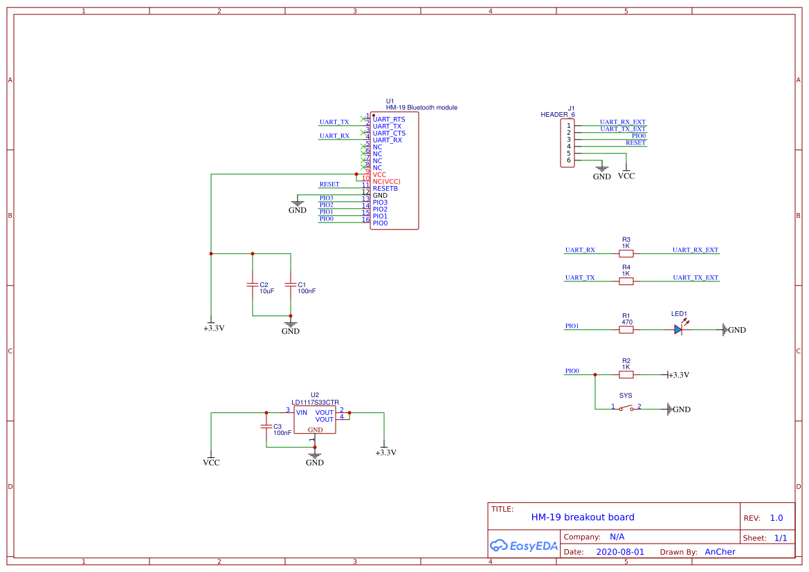The image size is (809, 572).
Task: Click the C3 100nF capacitor symbol
Action: click(x=266, y=427)
